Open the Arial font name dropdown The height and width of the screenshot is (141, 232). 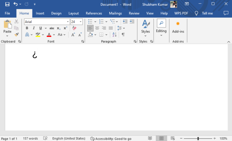[x=68, y=22]
